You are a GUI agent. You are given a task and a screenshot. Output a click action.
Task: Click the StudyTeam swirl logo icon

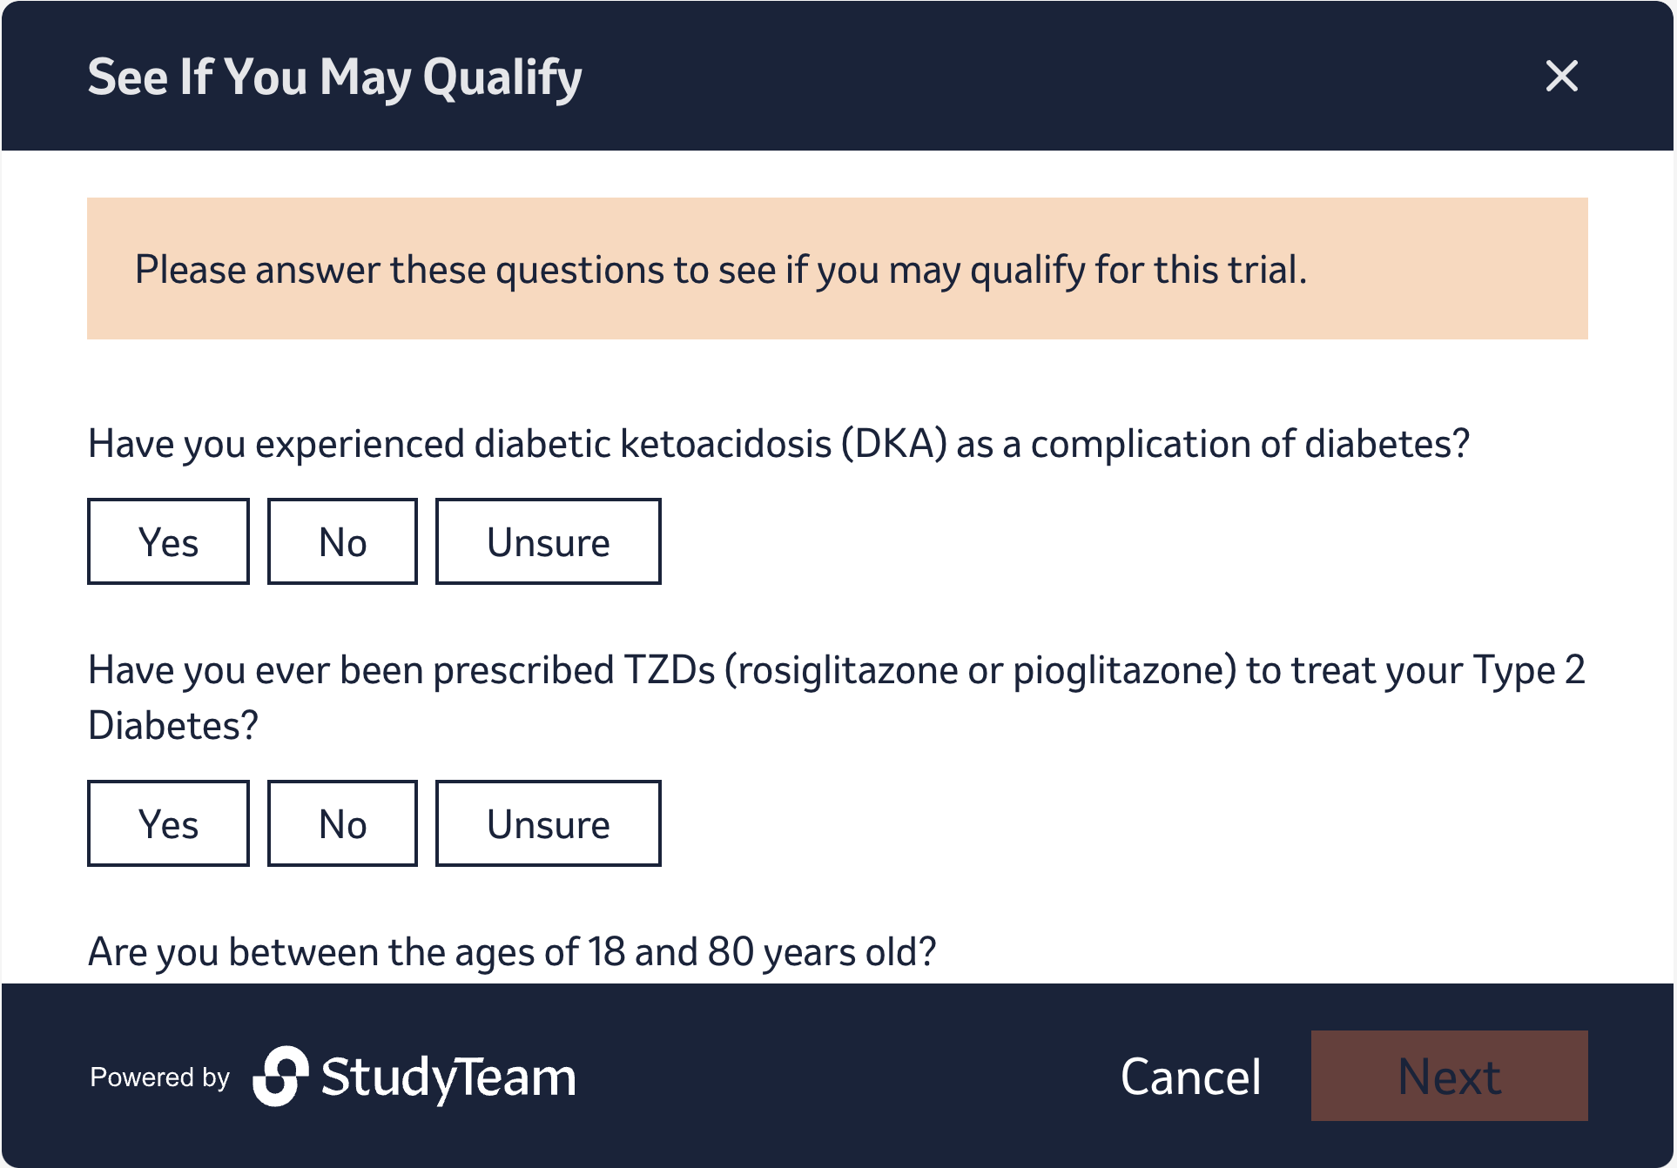point(280,1077)
